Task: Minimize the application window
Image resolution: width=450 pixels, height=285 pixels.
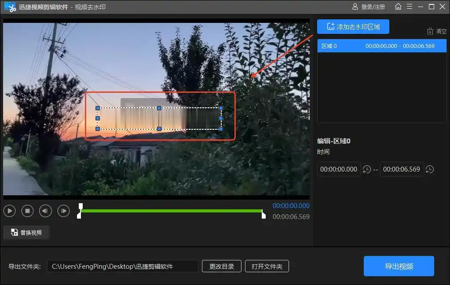Action: click(x=421, y=6)
